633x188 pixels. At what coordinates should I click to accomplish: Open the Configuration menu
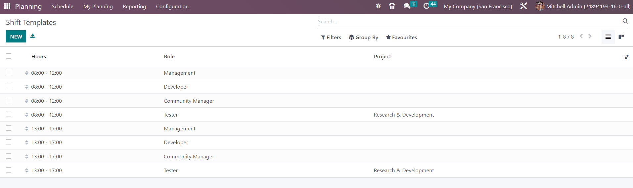172,6
